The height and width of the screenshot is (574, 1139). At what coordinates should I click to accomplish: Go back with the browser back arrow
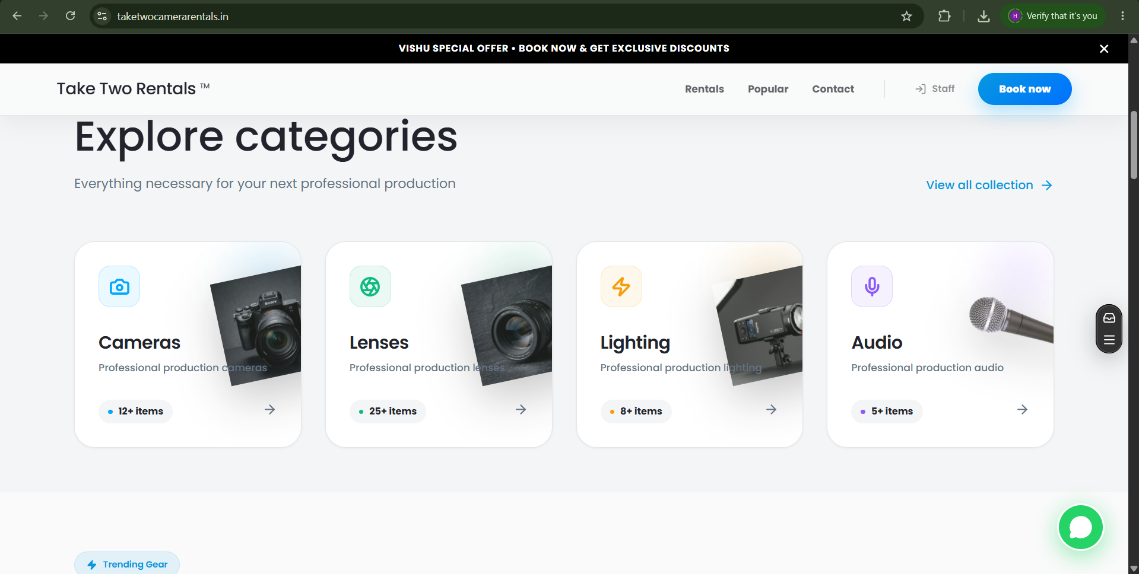tap(17, 16)
